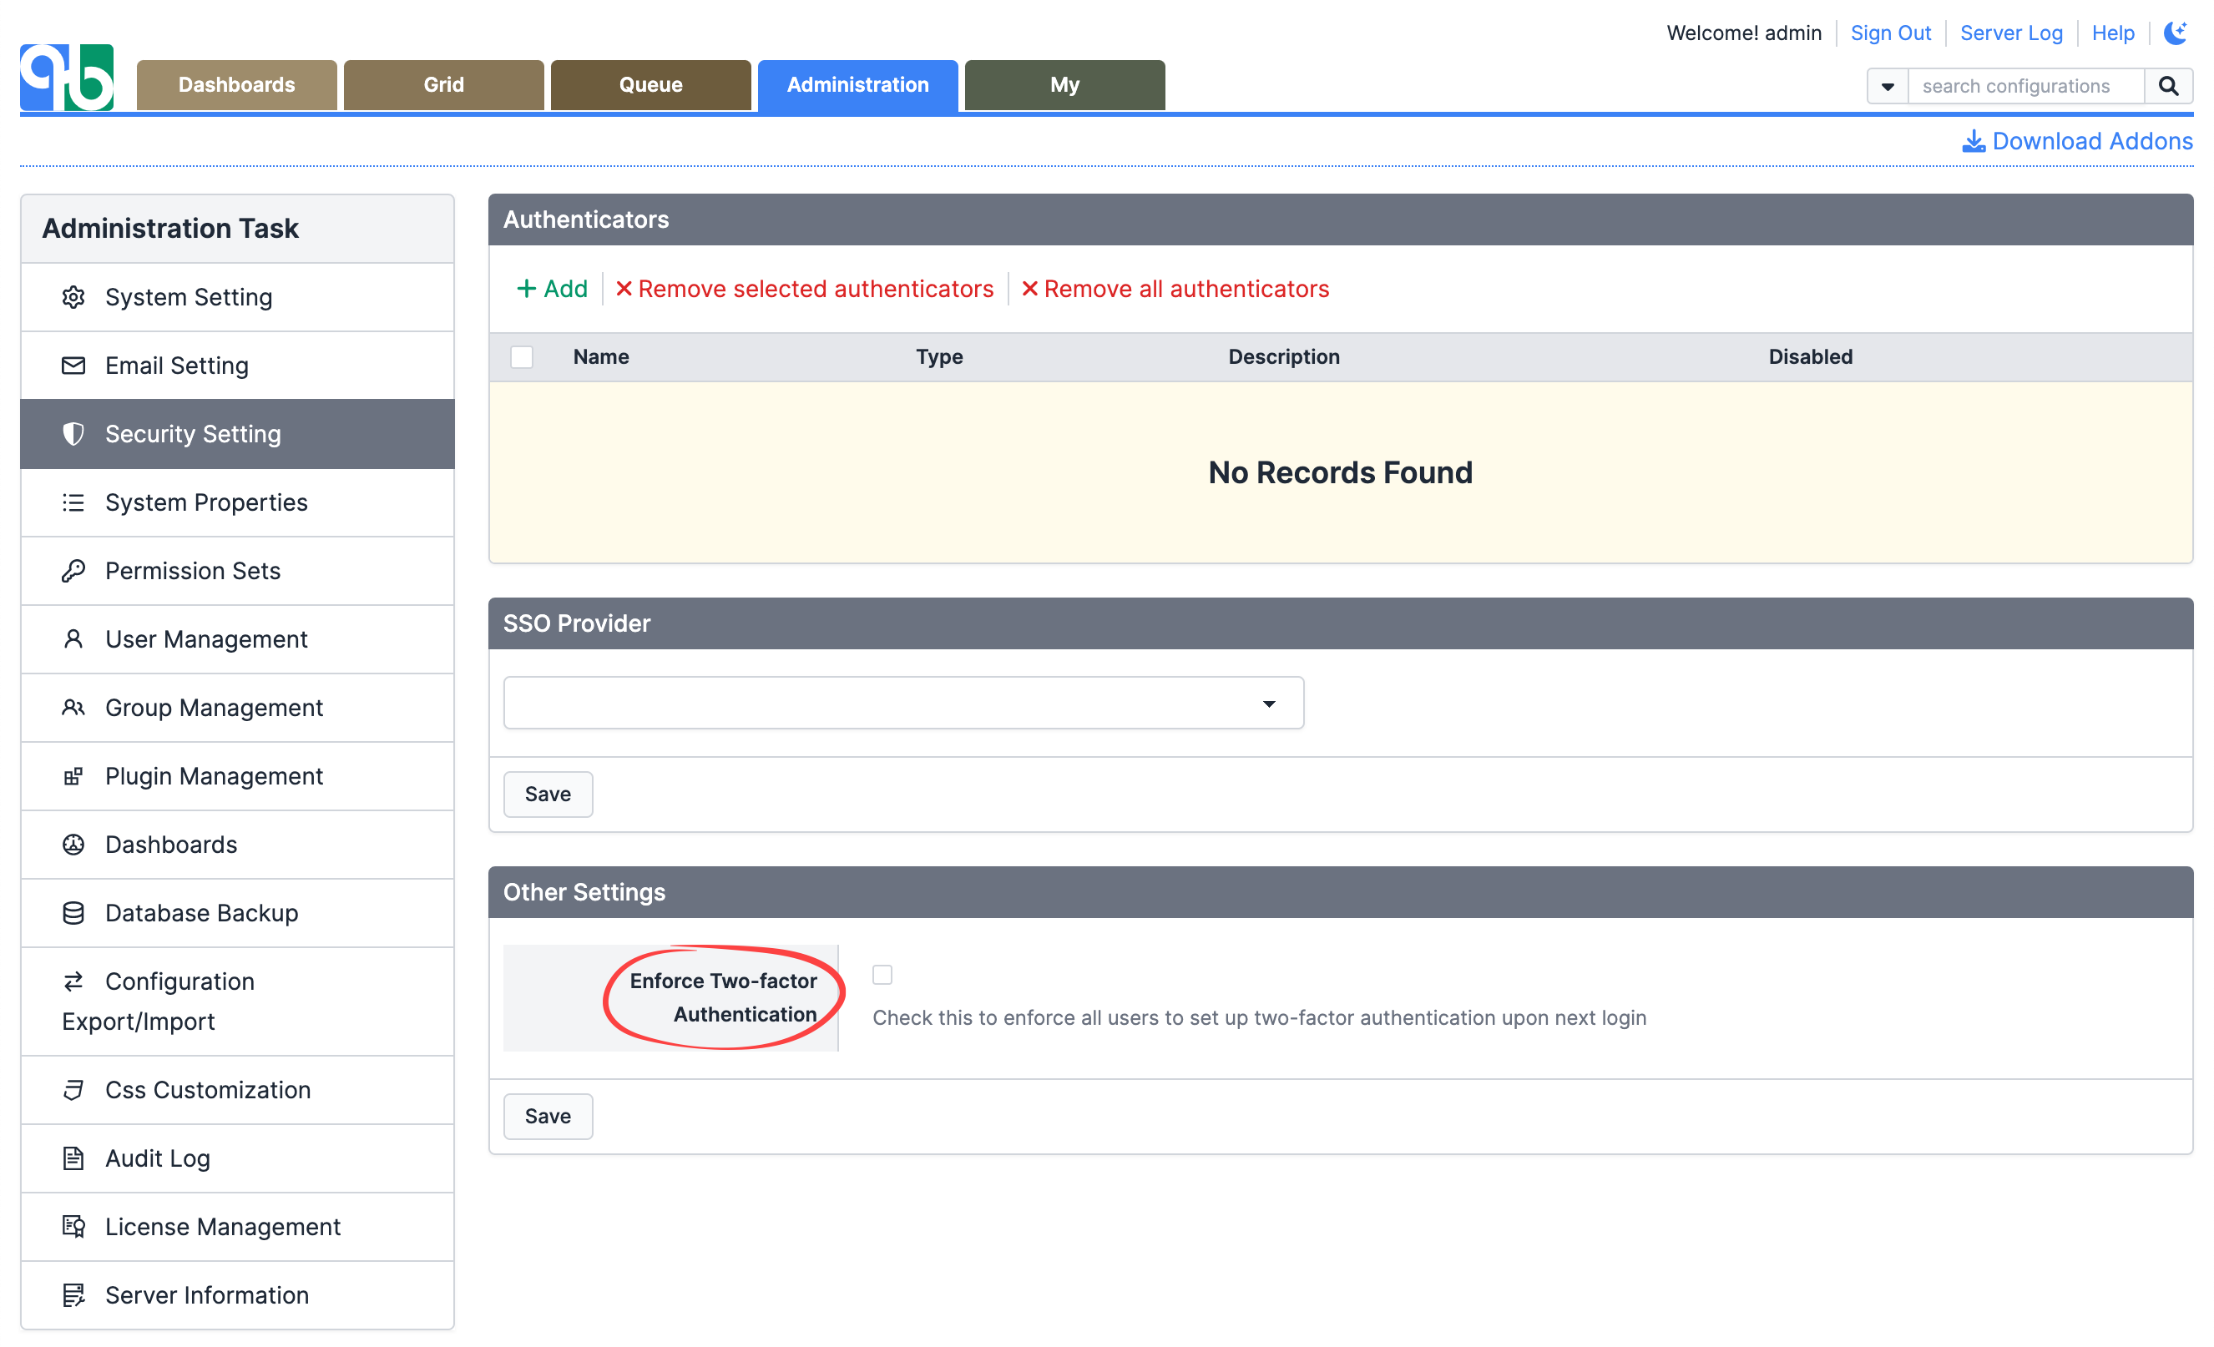Viewport: 2214px width, 1347px height.
Task: Click the Database Backup icon
Action: (x=73, y=913)
